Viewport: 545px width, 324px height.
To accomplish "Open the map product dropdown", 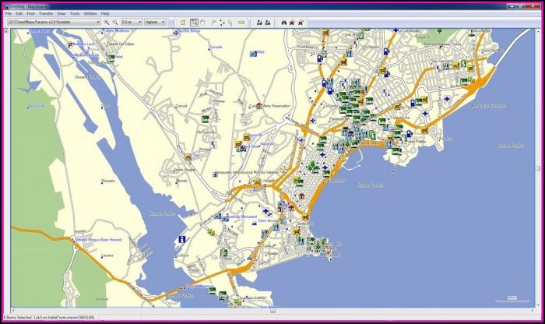I will 54,22.
